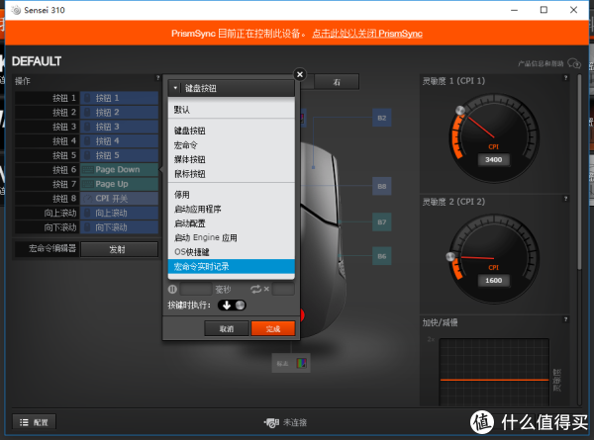The height and width of the screenshot is (440, 594).
Task: Open 向下滚动 scroll-down assignment
Action: click(x=119, y=227)
